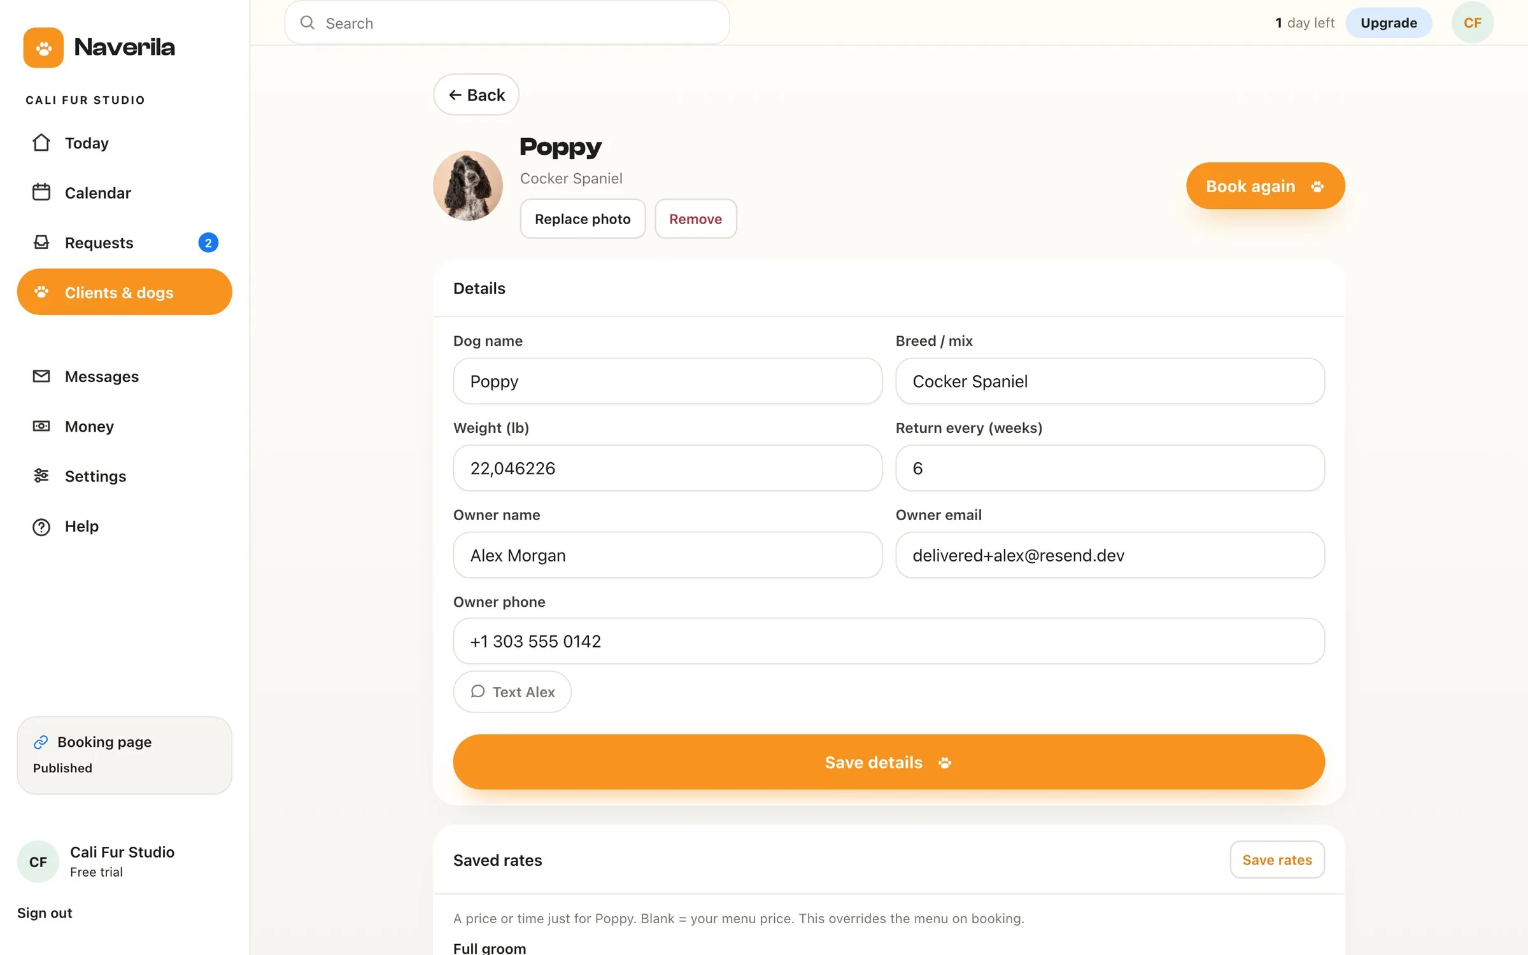Focus the Weight (lb) input field
1528x955 pixels.
click(667, 468)
